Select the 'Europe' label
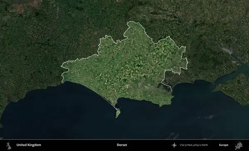The image size is (249, 151). [x=224, y=145]
